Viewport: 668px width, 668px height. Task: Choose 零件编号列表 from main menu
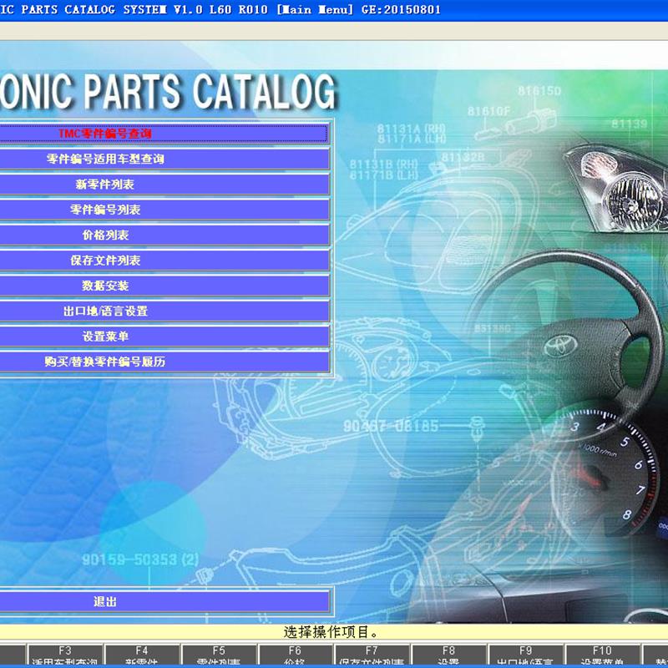164,210
